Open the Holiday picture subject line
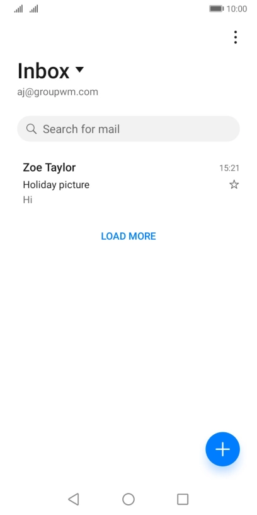 pyautogui.click(x=56, y=185)
